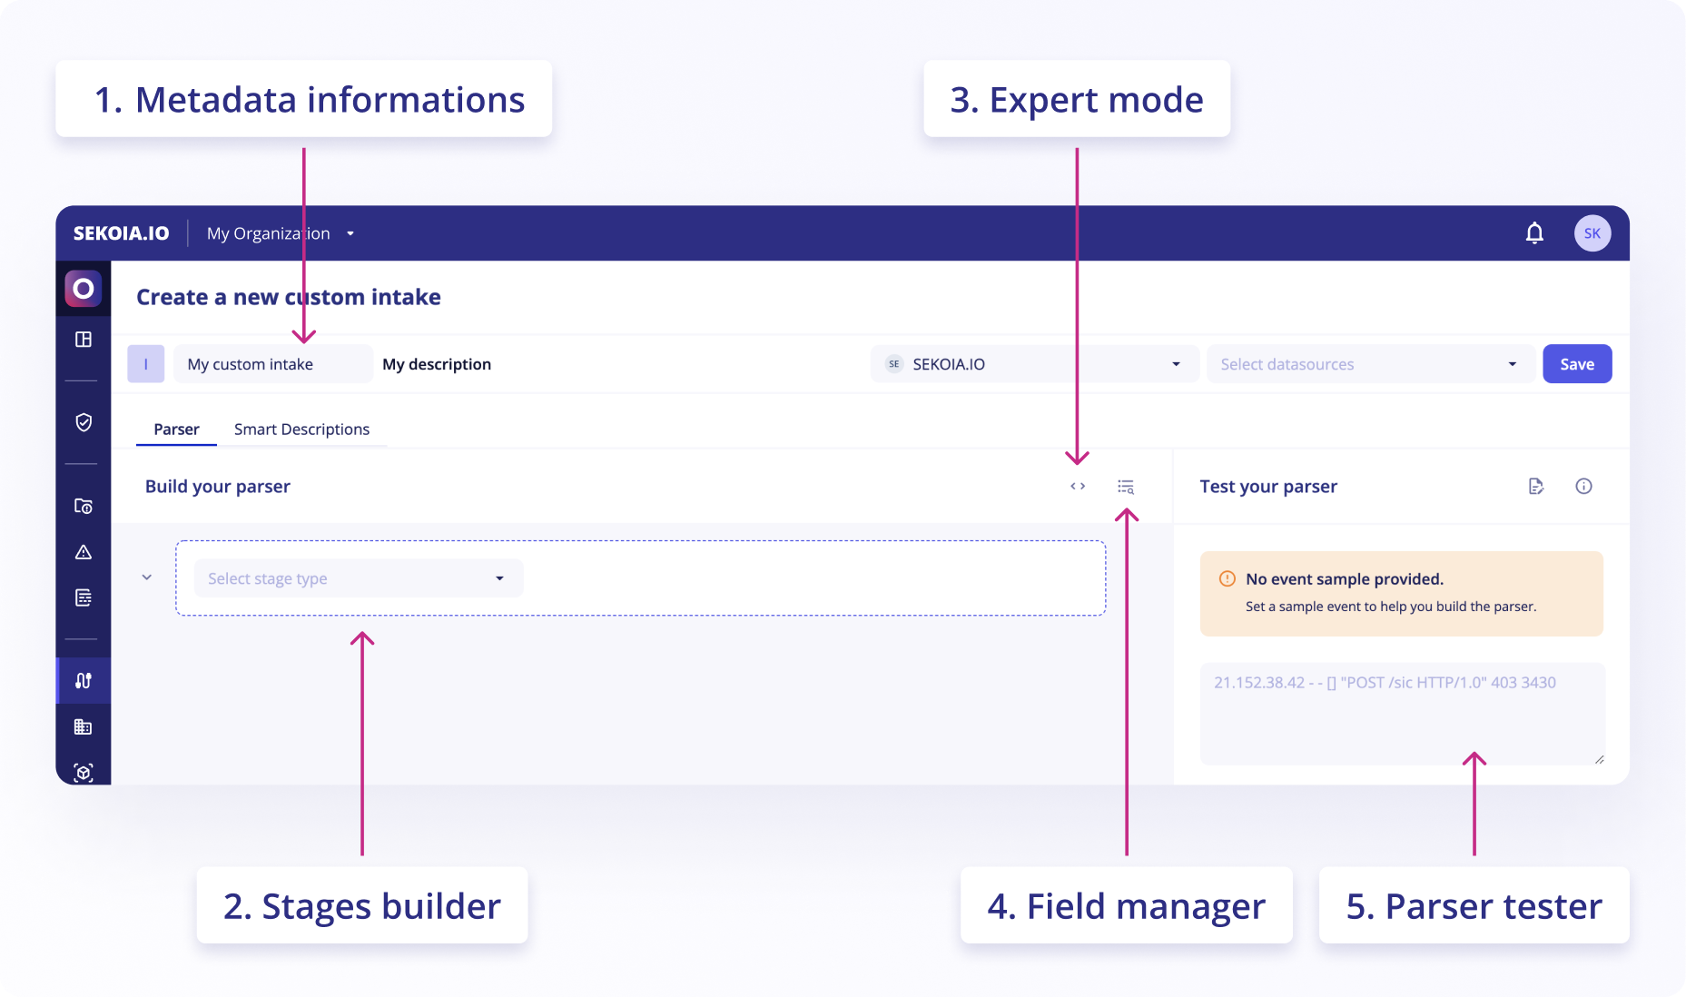Open Expert mode code editor
This screenshot has height=997, width=1686.
pos(1077,486)
